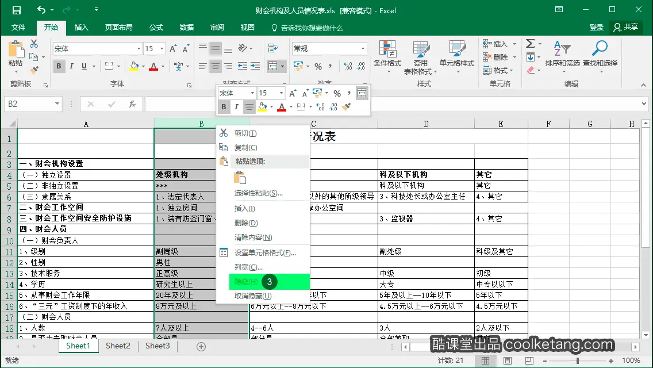Click 登录 sign-in link
The image size is (653, 368).
596,28
